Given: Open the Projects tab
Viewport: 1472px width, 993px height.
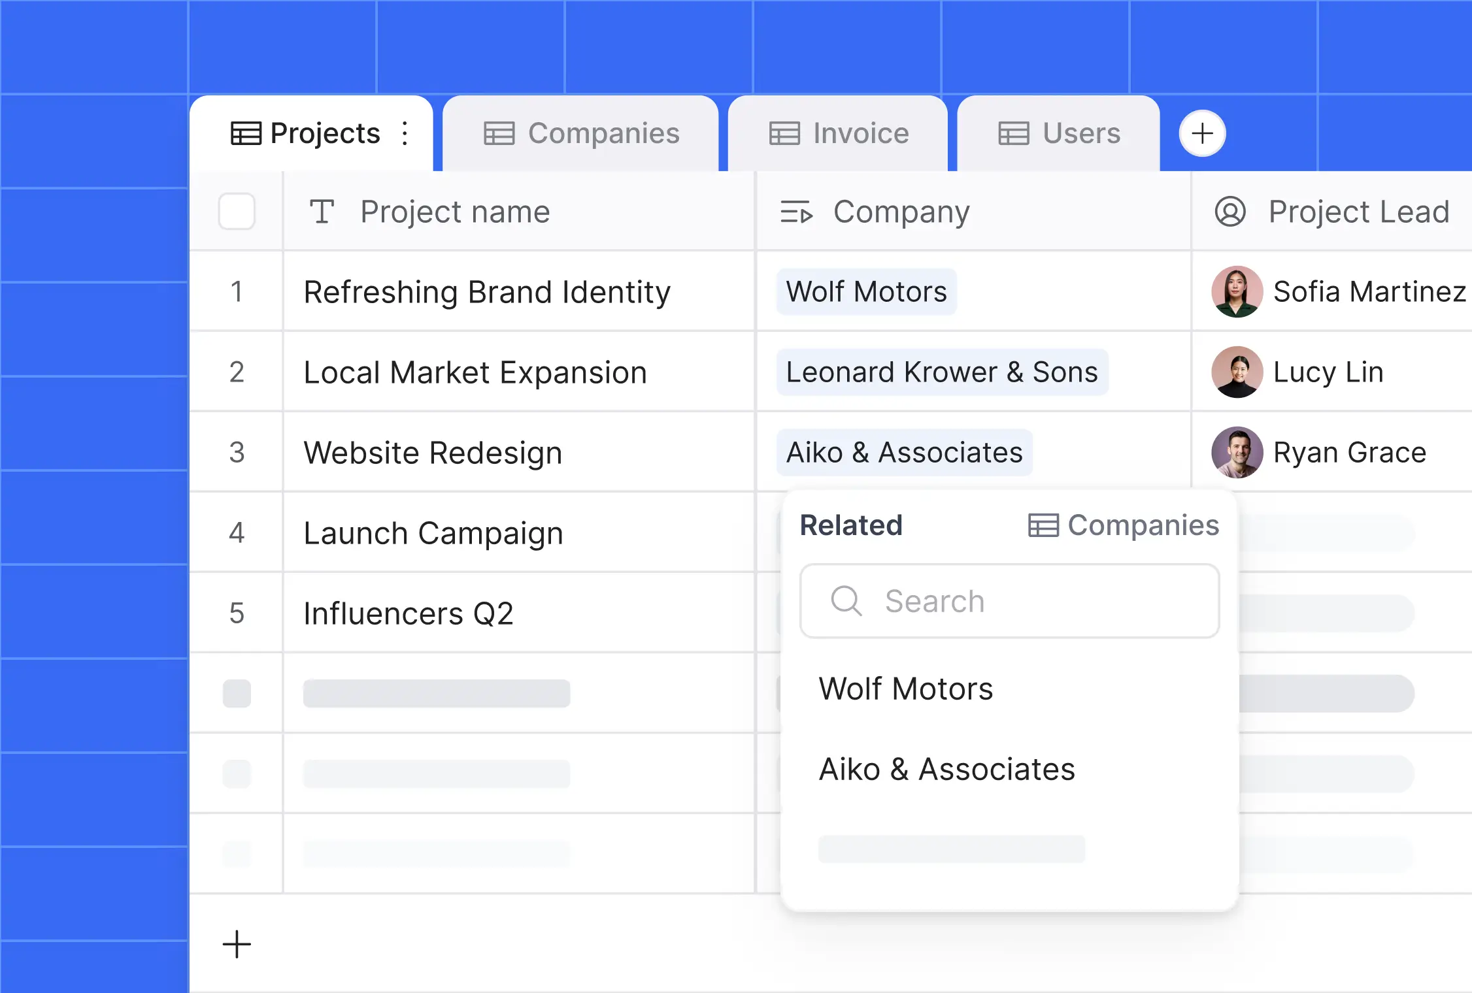Looking at the screenshot, I should pos(311,133).
